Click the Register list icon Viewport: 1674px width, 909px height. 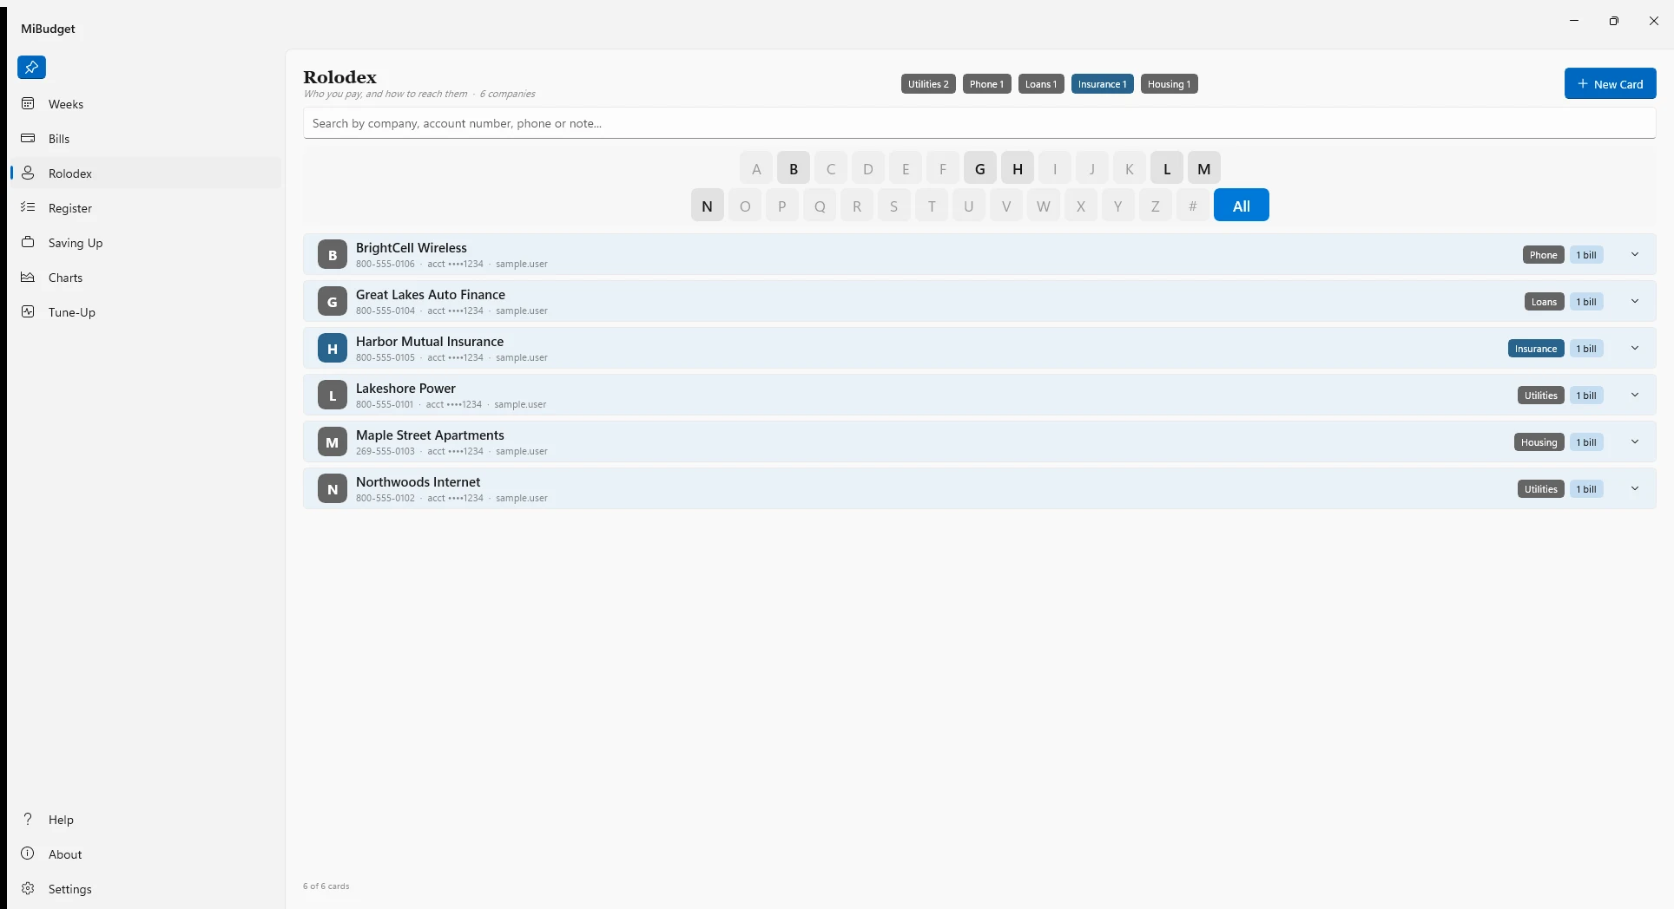28,207
